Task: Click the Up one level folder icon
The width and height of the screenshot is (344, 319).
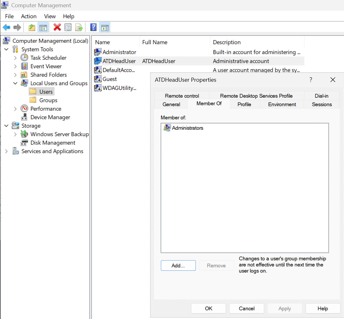Action: (x=32, y=27)
